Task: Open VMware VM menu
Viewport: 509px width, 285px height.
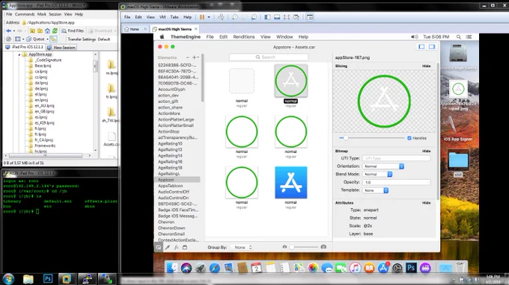Action: click(x=162, y=17)
